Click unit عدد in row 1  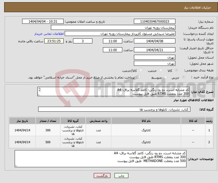pos(98,130)
